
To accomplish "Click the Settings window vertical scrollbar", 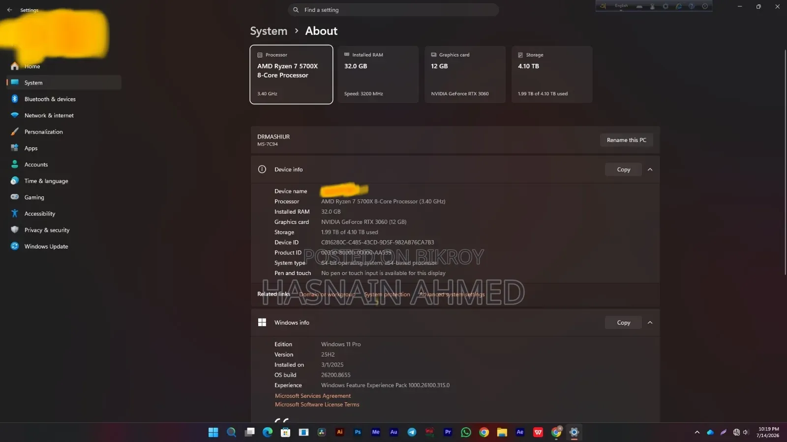I will pyautogui.click(x=785, y=162).
